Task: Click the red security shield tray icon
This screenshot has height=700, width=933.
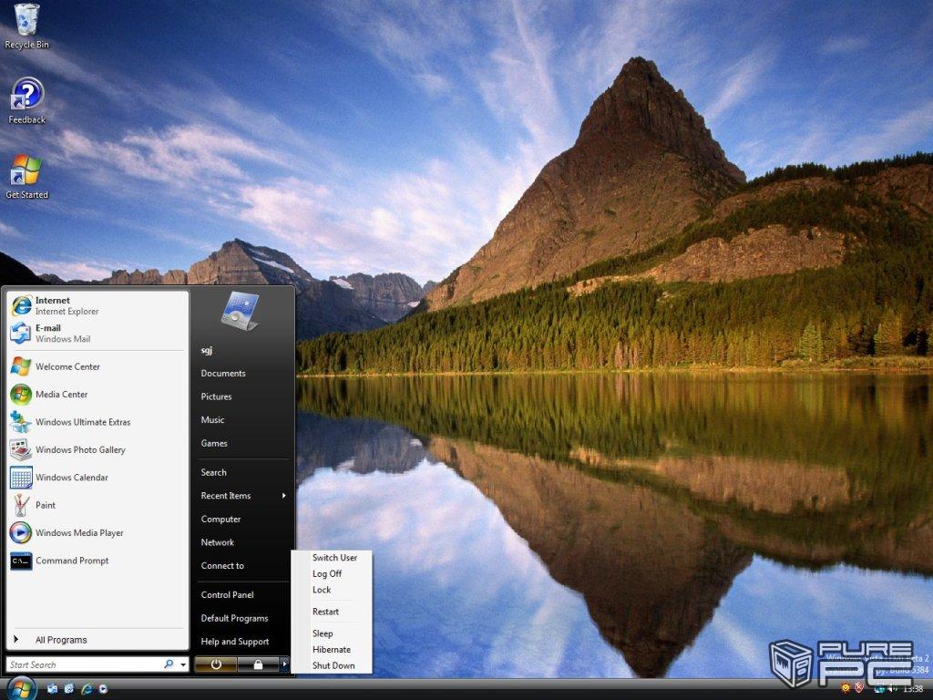Action: [859, 688]
